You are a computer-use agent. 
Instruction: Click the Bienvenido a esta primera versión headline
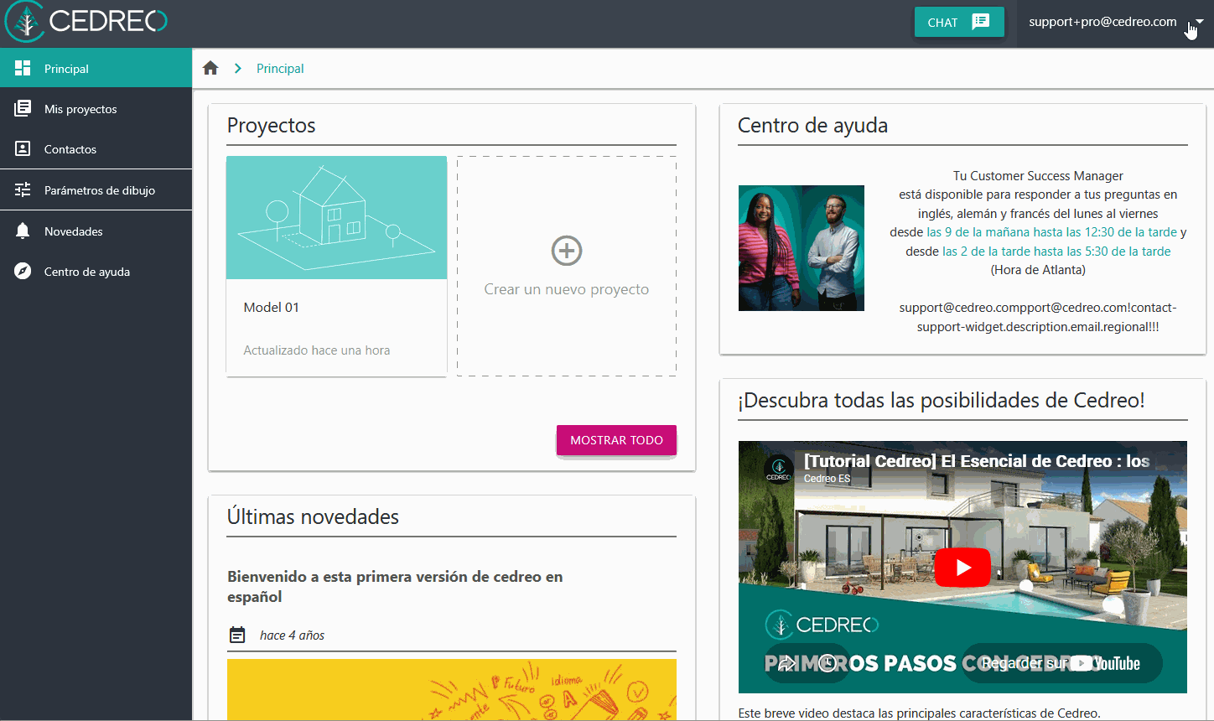(395, 587)
